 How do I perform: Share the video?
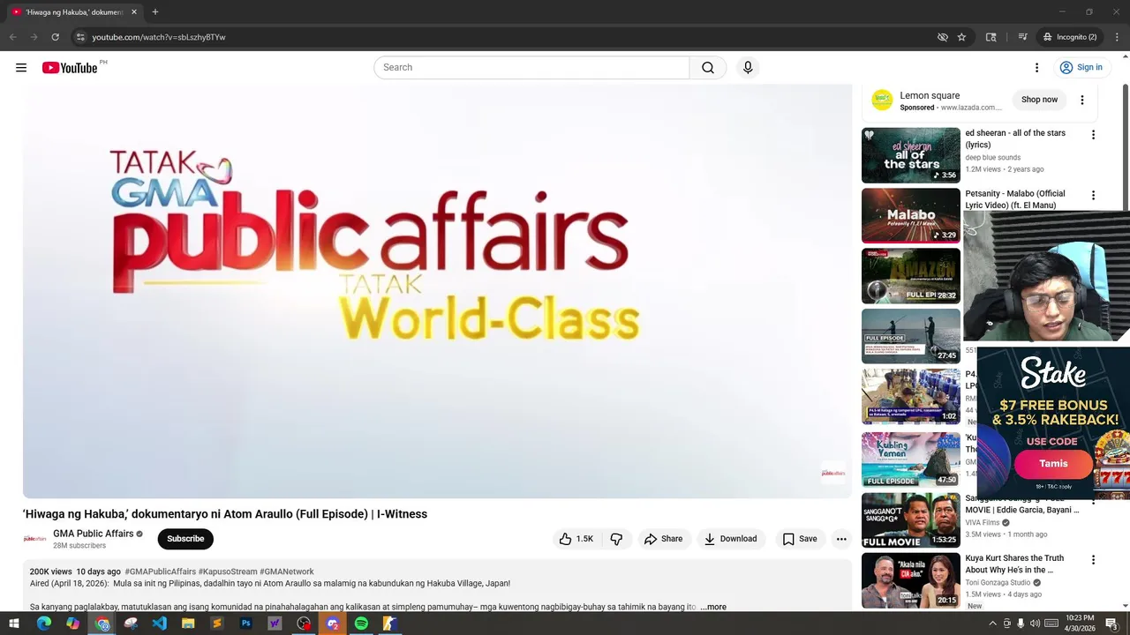pos(663,539)
